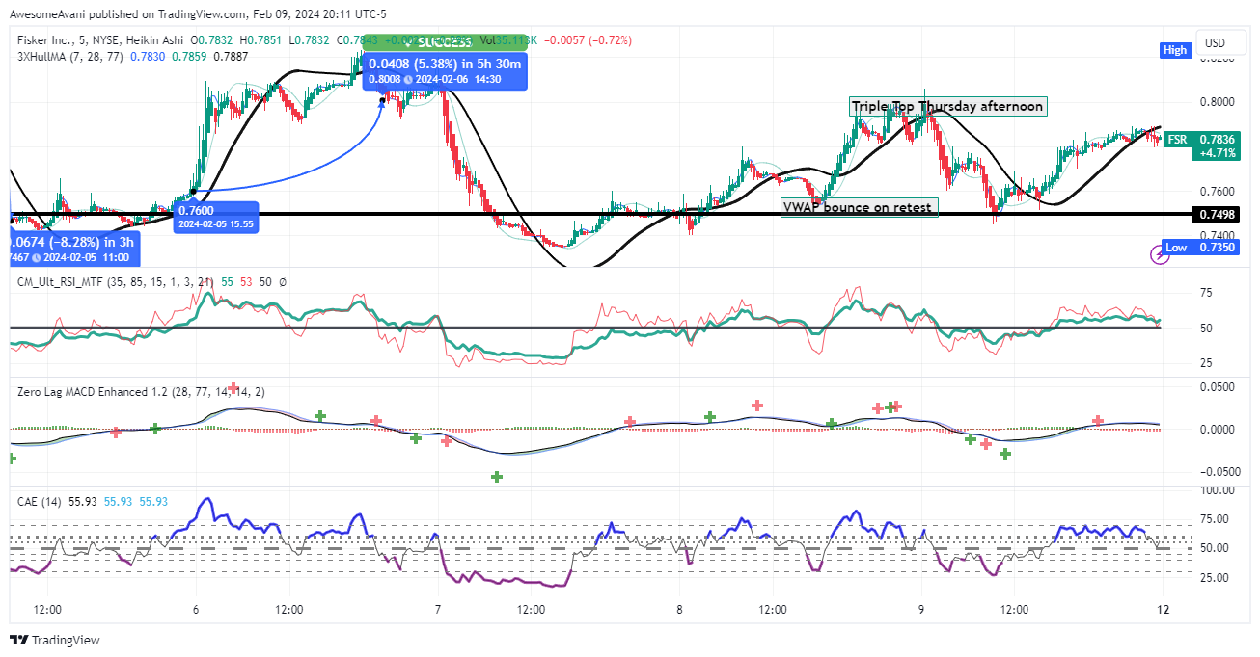Select the VWAP bounce on retest annotation
The image size is (1260, 657).
click(859, 207)
